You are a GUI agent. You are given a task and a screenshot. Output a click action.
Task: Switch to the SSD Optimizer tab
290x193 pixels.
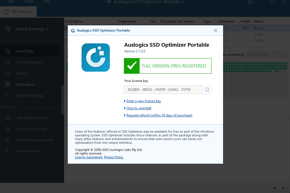[x=19, y=12]
